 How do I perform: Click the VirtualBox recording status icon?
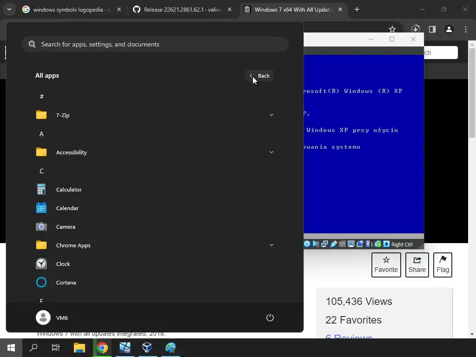click(360, 244)
